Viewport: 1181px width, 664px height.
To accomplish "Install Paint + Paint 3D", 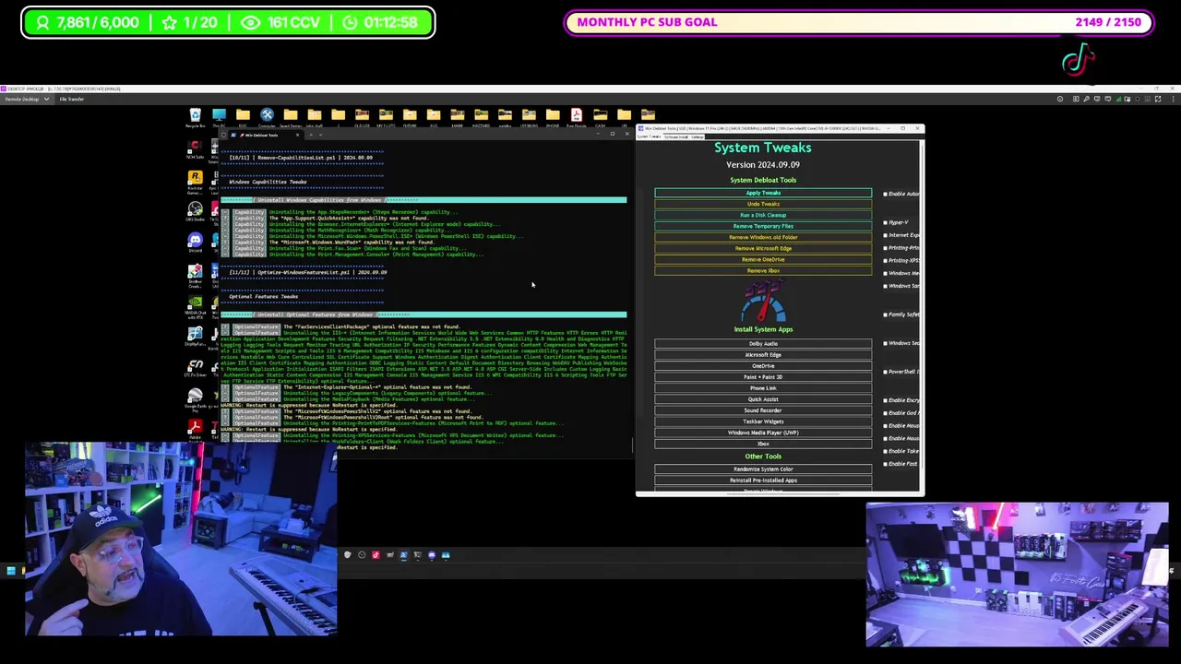I will tap(763, 376).
